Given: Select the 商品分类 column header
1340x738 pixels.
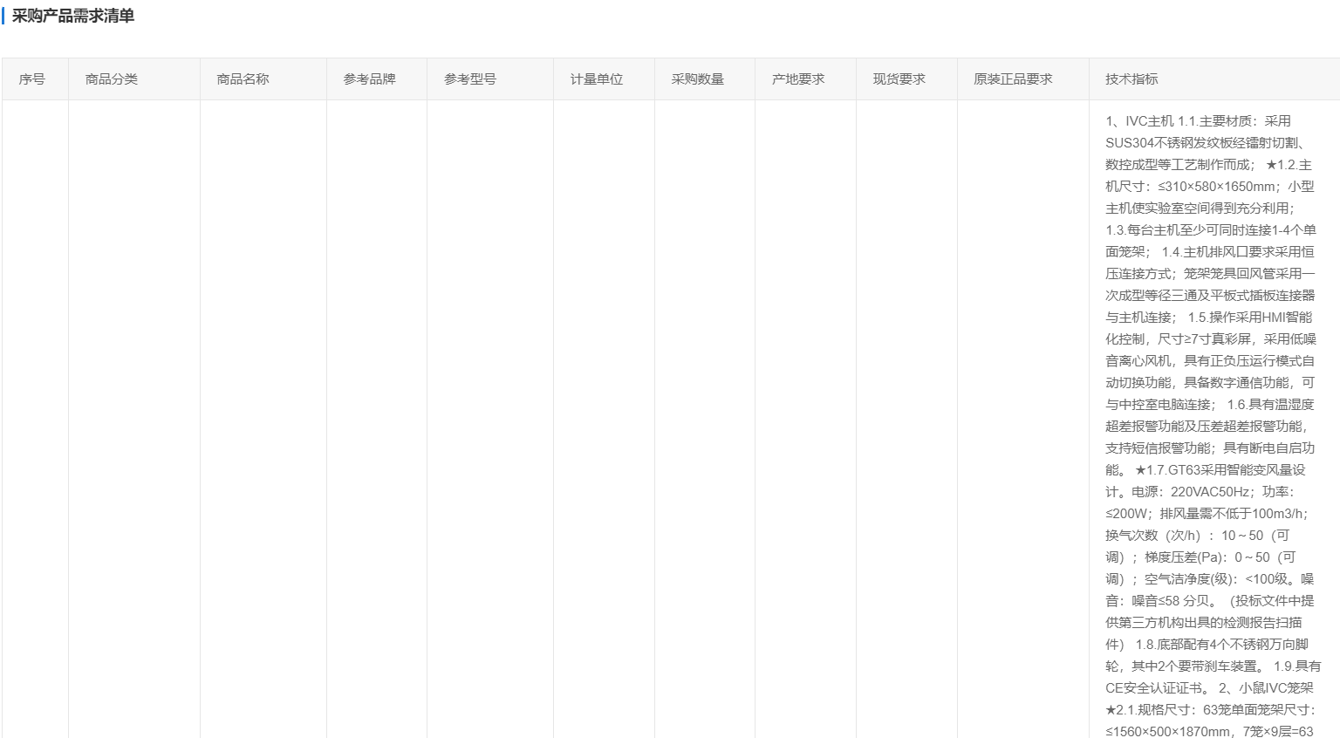Looking at the screenshot, I should click(x=112, y=79).
